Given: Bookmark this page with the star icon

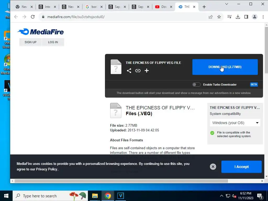Looking at the screenshot, I should (219, 17).
